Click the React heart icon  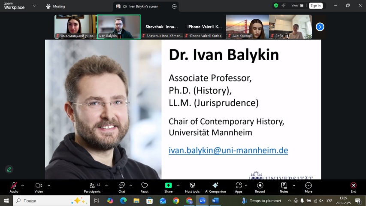coord(145,187)
